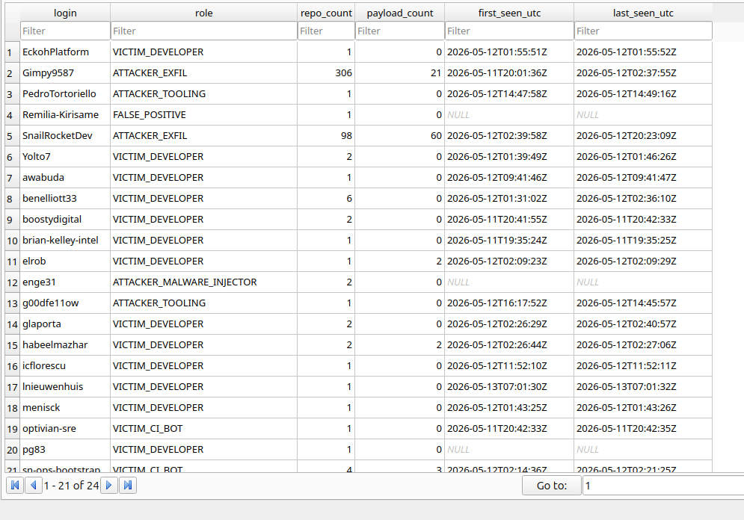Select the FALSE_POSITIVE role cell

(x=203, y=115)
